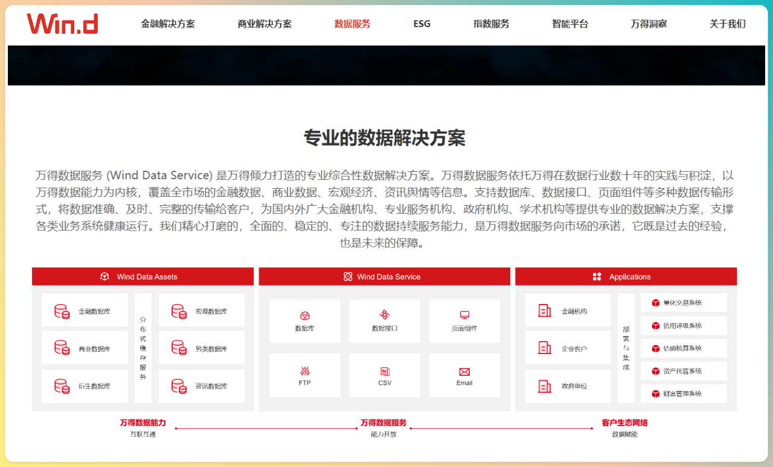Click the 数据接口 icon
Image resolution: width=773 pixels, height=467 pixels.
385,315
